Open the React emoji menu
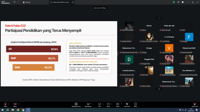This screenshot has width=200, height=112. click(108, 105)
